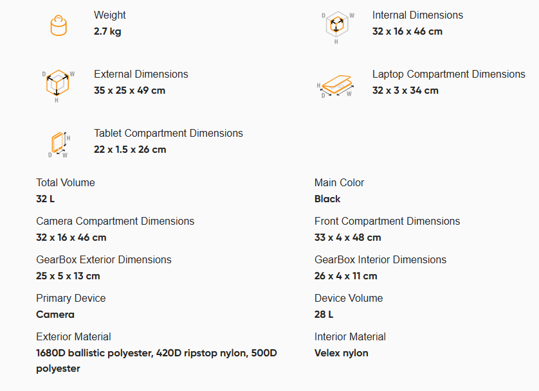Click the Velex nylon interior material text
539x391 pixels.
[x=342, y=353]
